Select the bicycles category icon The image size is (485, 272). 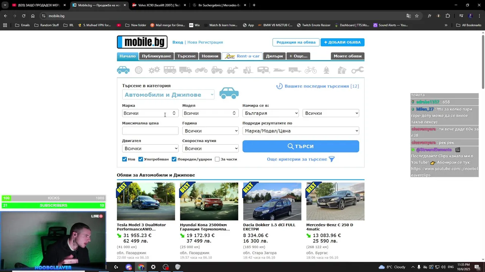(x=310, y=70)
